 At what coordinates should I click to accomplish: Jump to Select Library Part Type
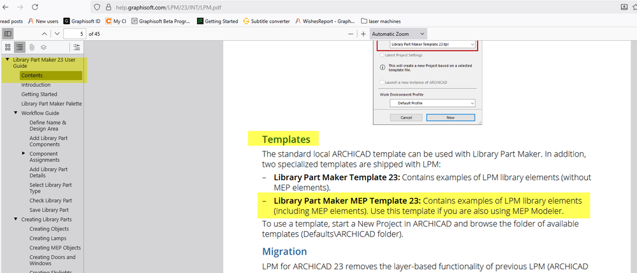click(x=50, y=188)
